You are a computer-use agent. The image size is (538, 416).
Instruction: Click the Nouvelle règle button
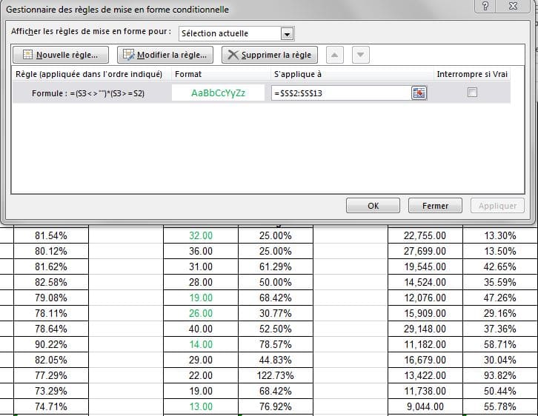tap(61, 55)
